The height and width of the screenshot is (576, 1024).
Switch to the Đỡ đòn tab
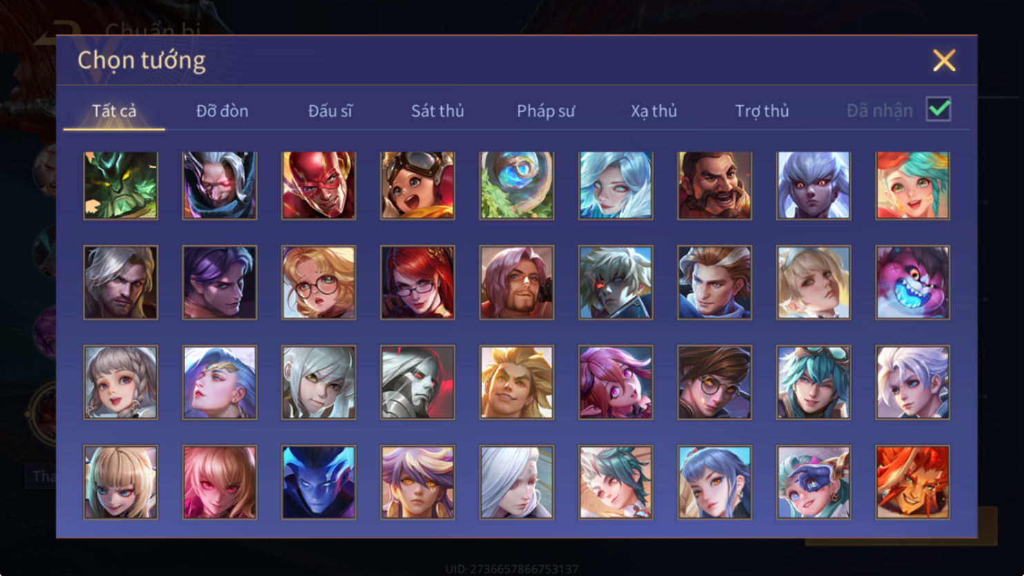click(222, 111)
